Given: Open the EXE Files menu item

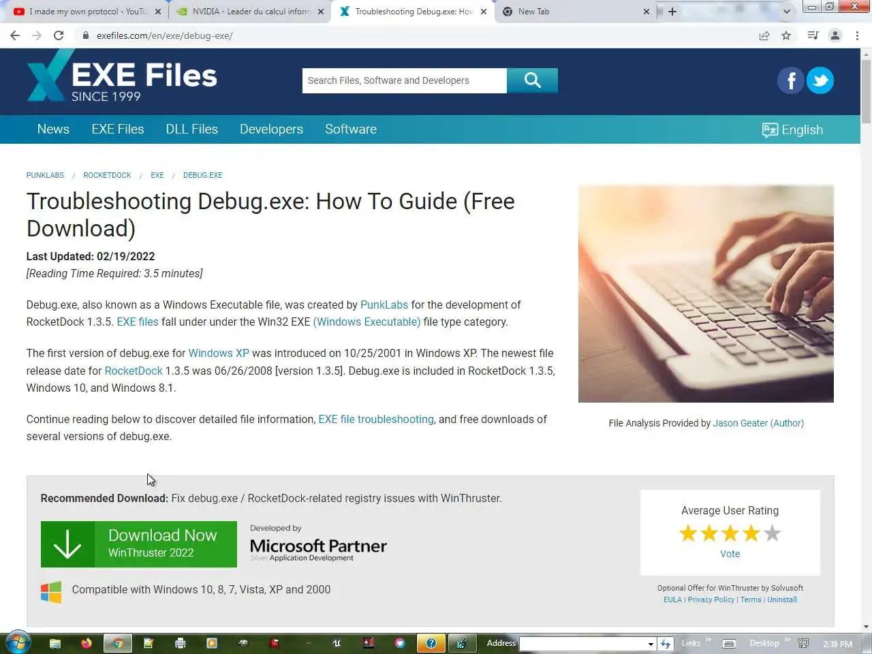Looking at the screenshot, I should pos(118,129).
